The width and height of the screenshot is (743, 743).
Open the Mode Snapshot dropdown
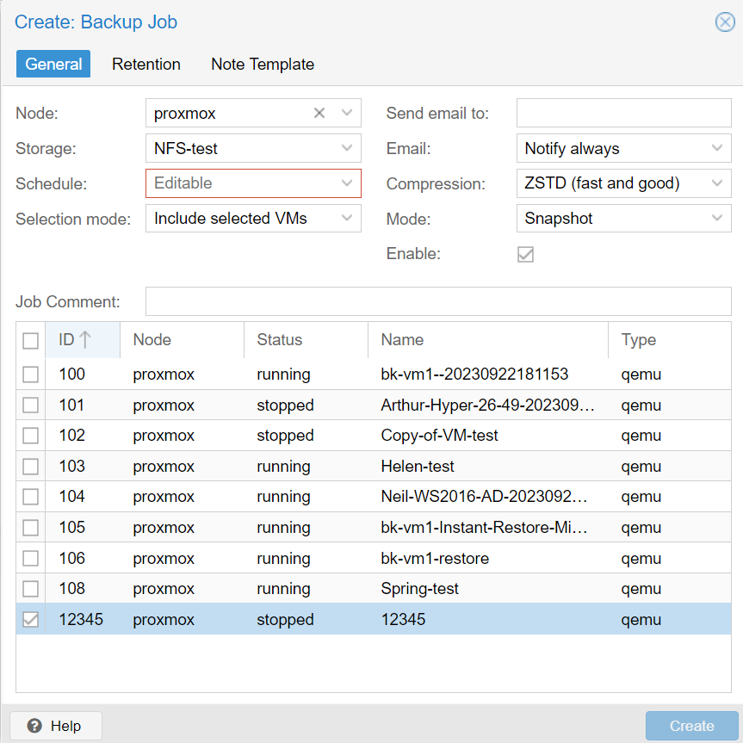tap(717, 219)
